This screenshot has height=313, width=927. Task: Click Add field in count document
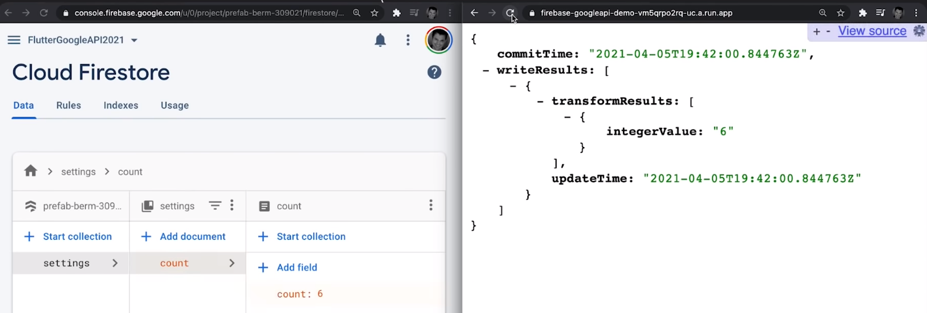pyautogui.click(x=288, y=267)
